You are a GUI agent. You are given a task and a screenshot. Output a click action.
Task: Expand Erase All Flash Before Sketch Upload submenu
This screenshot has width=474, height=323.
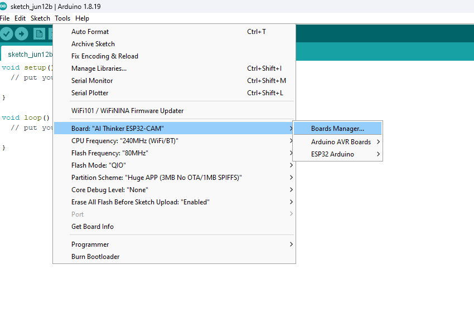click(x=174, y=202)
